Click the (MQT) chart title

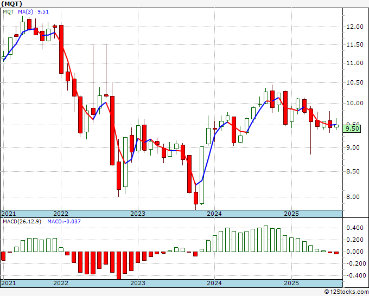(x=12, y=4)
